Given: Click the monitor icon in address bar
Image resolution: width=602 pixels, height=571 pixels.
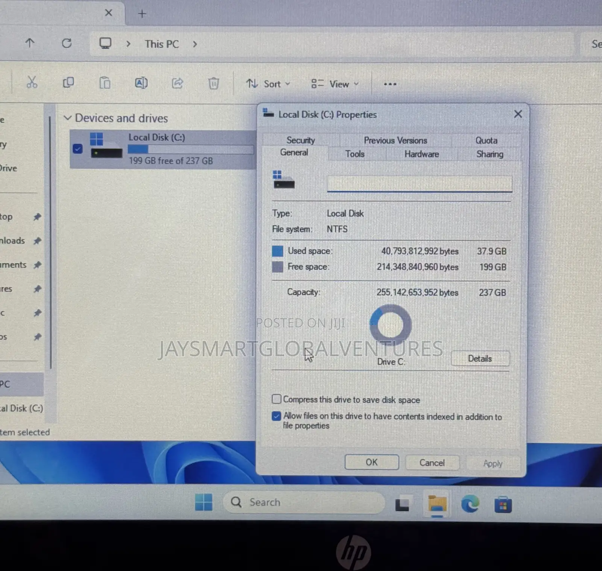Looking at the screenshot, I should tap(105, 44).
